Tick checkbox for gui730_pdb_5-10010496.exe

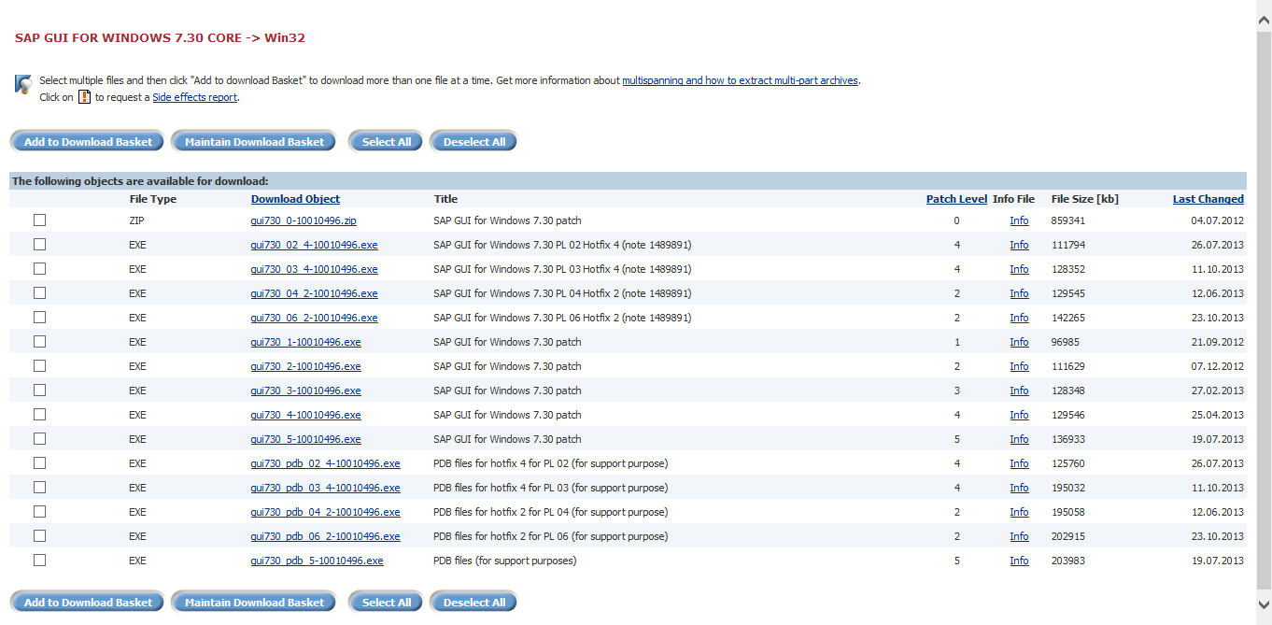(39, 561)
